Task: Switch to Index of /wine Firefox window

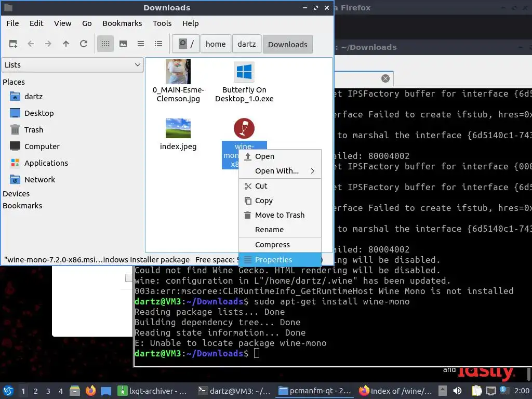Action: click(x=396, y=391)
